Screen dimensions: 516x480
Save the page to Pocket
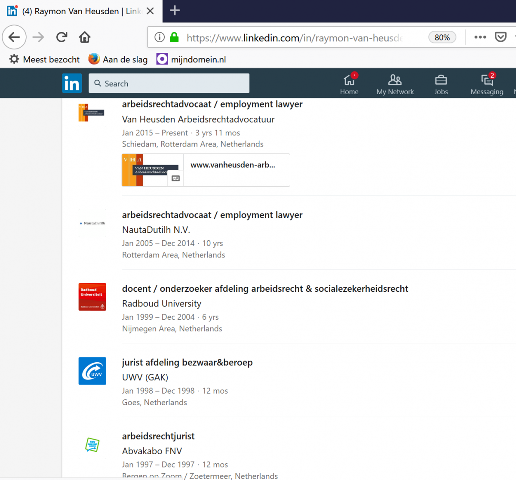[501, 37]
